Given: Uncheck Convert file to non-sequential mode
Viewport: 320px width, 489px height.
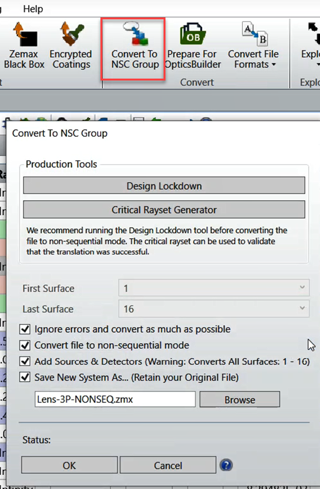Looking at the screenshot, I should 26,345.
